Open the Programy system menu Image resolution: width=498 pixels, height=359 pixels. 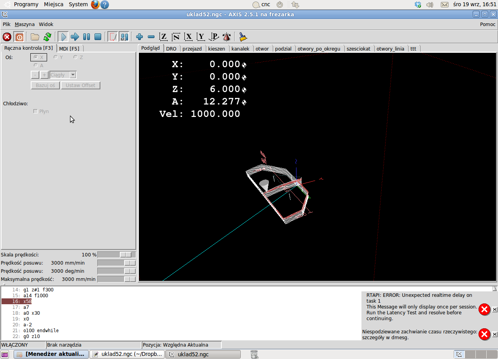26,4
